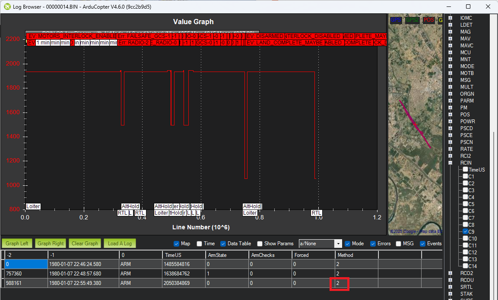The height and width of the screenshot is (300, 498).
Task: Check the C2 channel box under RCIN
Action: tap(465, 183)
